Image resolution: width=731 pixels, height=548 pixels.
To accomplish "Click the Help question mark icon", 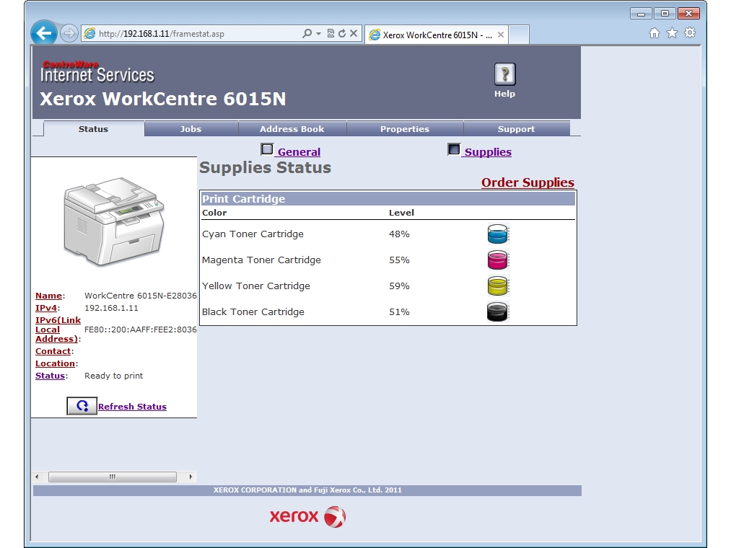I will point(504,74).
